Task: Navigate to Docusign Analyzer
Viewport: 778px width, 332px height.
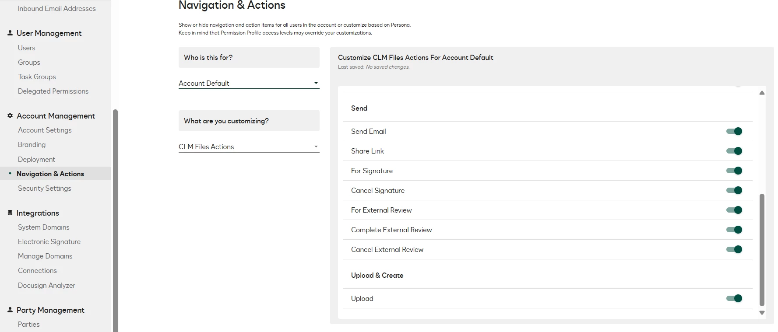Action: point(46,285)
